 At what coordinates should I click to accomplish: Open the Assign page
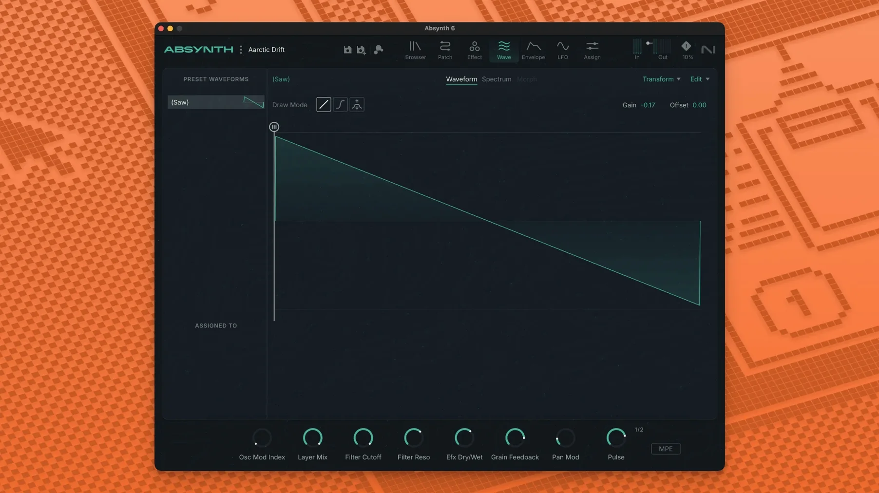coord(592,50)
